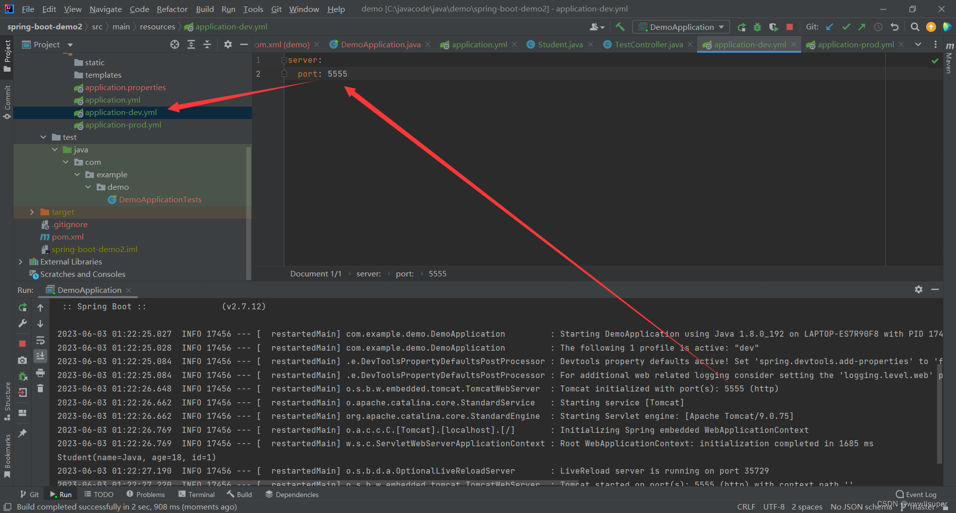956x513 pixels.
Task: Change CRLF line separator in status bar
Action: coord(746,507)
